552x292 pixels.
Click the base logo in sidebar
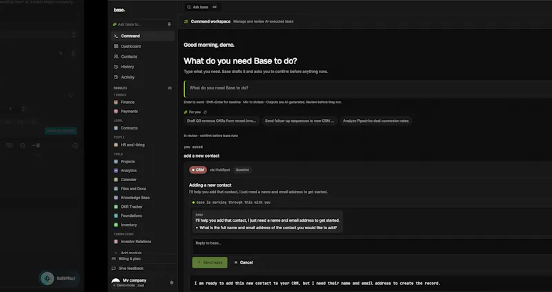(119, 10)
